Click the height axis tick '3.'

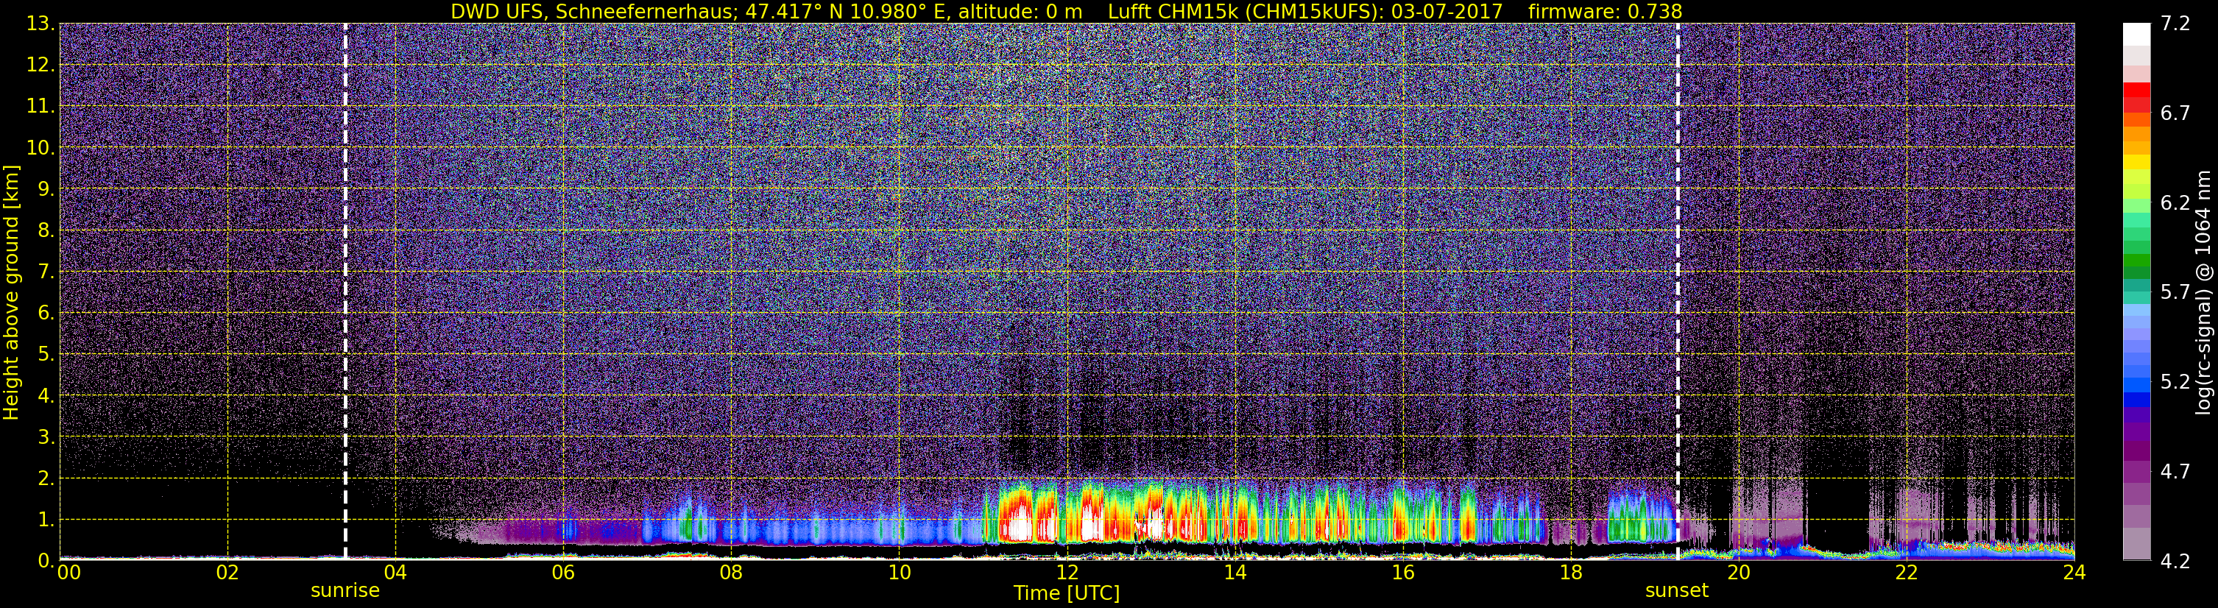(x=46, y=436)
